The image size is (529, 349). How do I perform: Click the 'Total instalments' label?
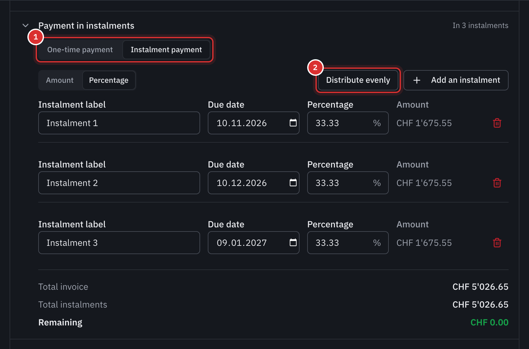point(73,304)
